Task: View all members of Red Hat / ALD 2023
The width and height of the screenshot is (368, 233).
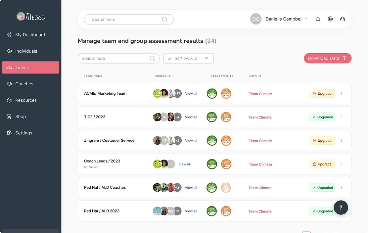Action: [191, 211]
